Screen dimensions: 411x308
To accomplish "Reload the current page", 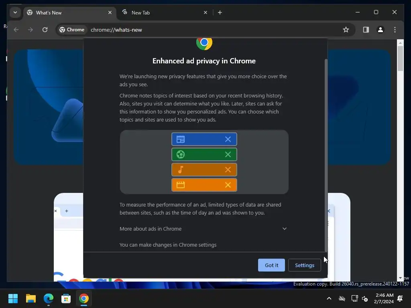I will click(45, 30).
